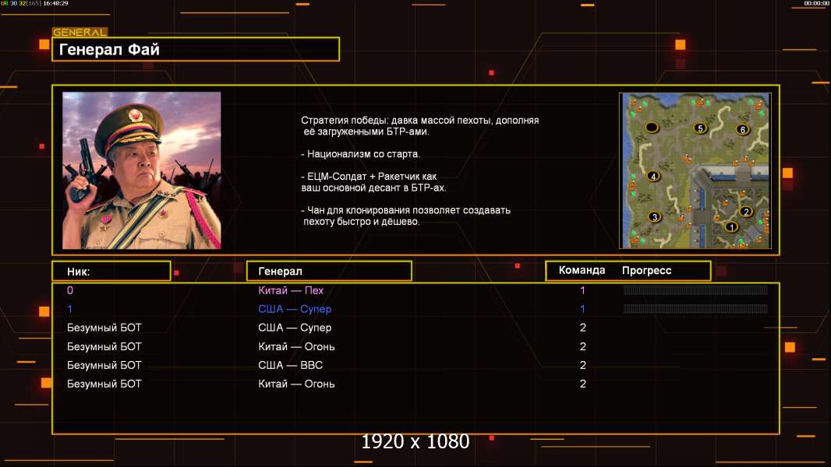Click the progress bar of player 0

click(695, 290)
